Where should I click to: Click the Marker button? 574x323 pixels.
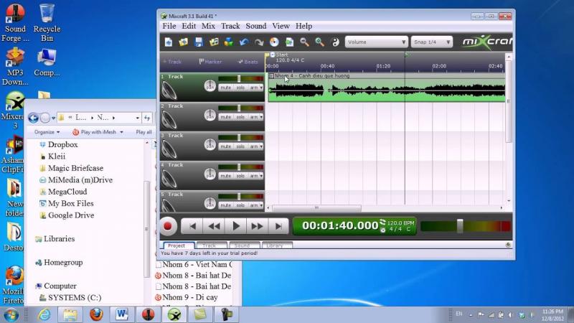(211, 62)
